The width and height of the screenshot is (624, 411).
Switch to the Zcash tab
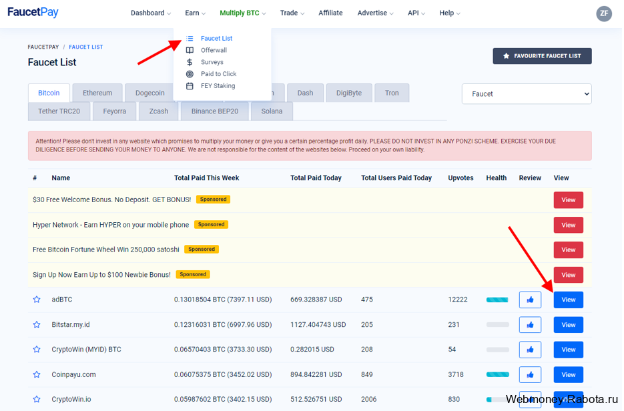159,111
